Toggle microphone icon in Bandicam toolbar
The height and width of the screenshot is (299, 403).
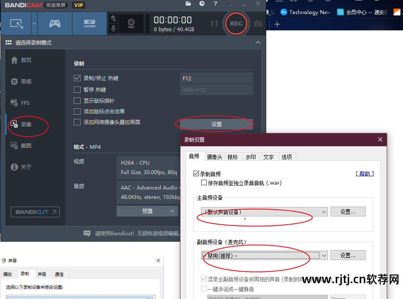(113, 28)
